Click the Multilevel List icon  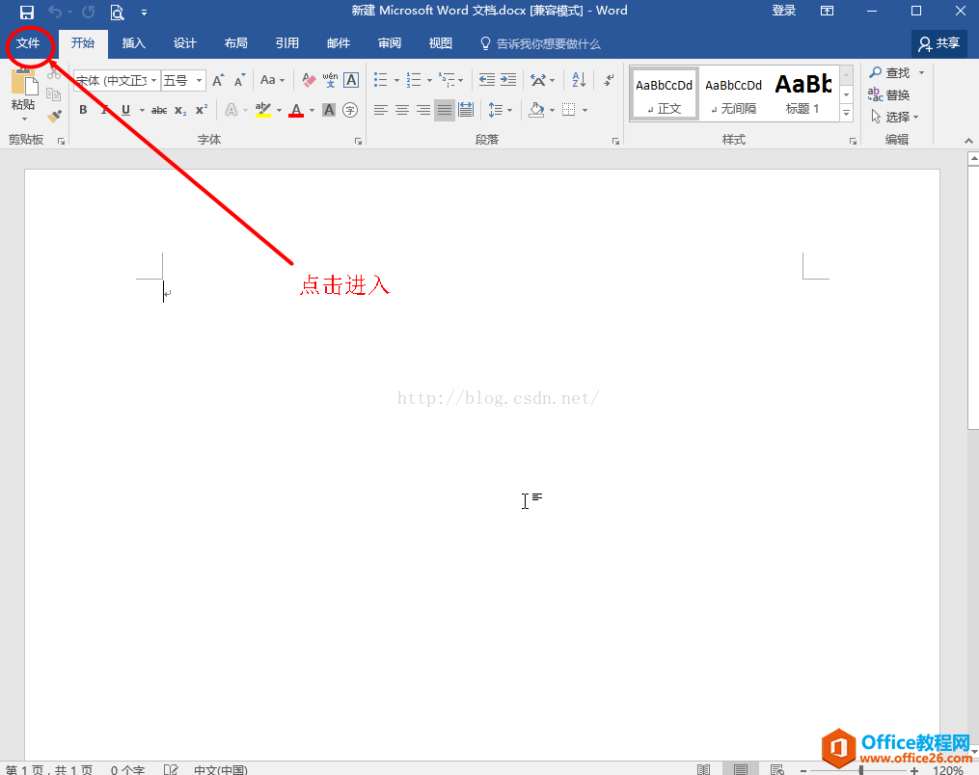tap(447, 80)
